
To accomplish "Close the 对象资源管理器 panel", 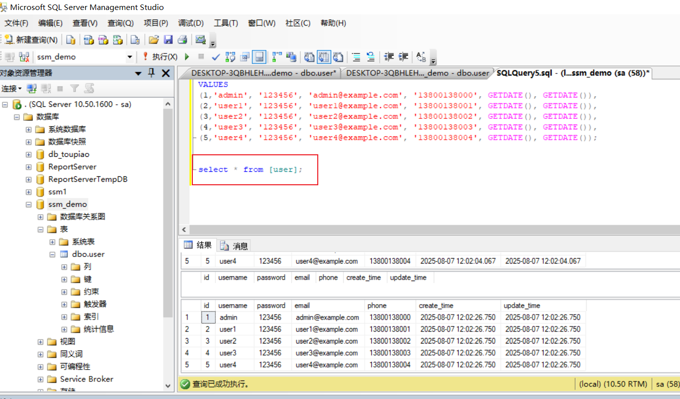I will pyautogui.click(x=166, y=73).
